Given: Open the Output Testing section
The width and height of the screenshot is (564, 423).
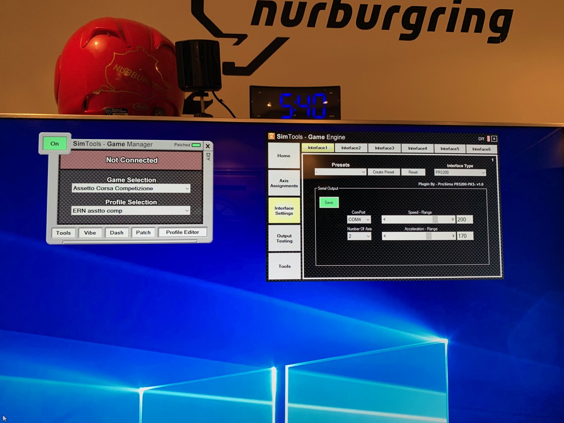Looking at the screenshot, I should click(x=284, y=239).
